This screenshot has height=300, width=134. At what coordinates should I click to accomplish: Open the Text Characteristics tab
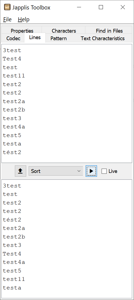coord(103,38)
